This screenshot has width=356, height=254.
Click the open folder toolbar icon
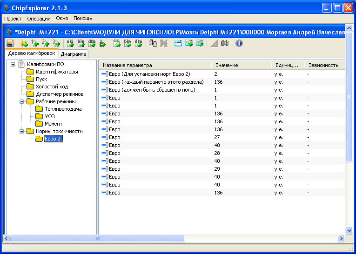click(24, 43)
